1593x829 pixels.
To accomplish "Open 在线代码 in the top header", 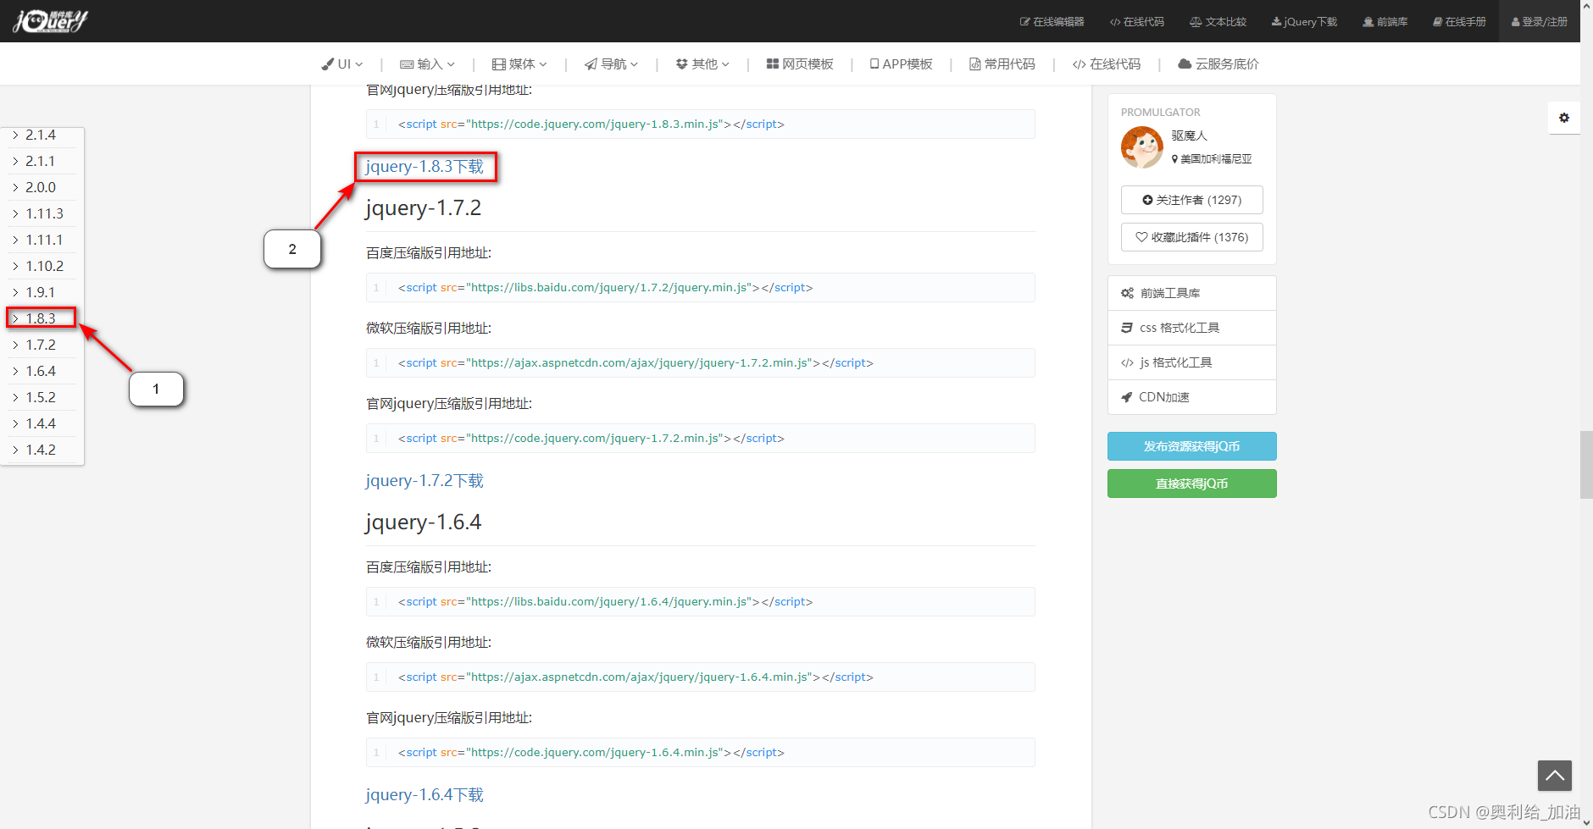I will [1137, 22].
